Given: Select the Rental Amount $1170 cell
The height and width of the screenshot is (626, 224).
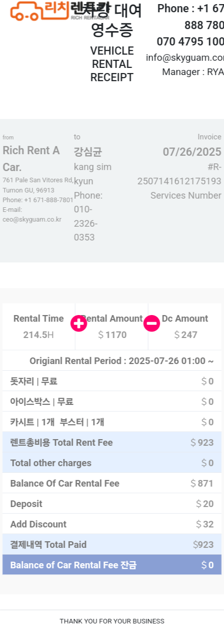Looking at the screenshot, I should coord(112,327).
